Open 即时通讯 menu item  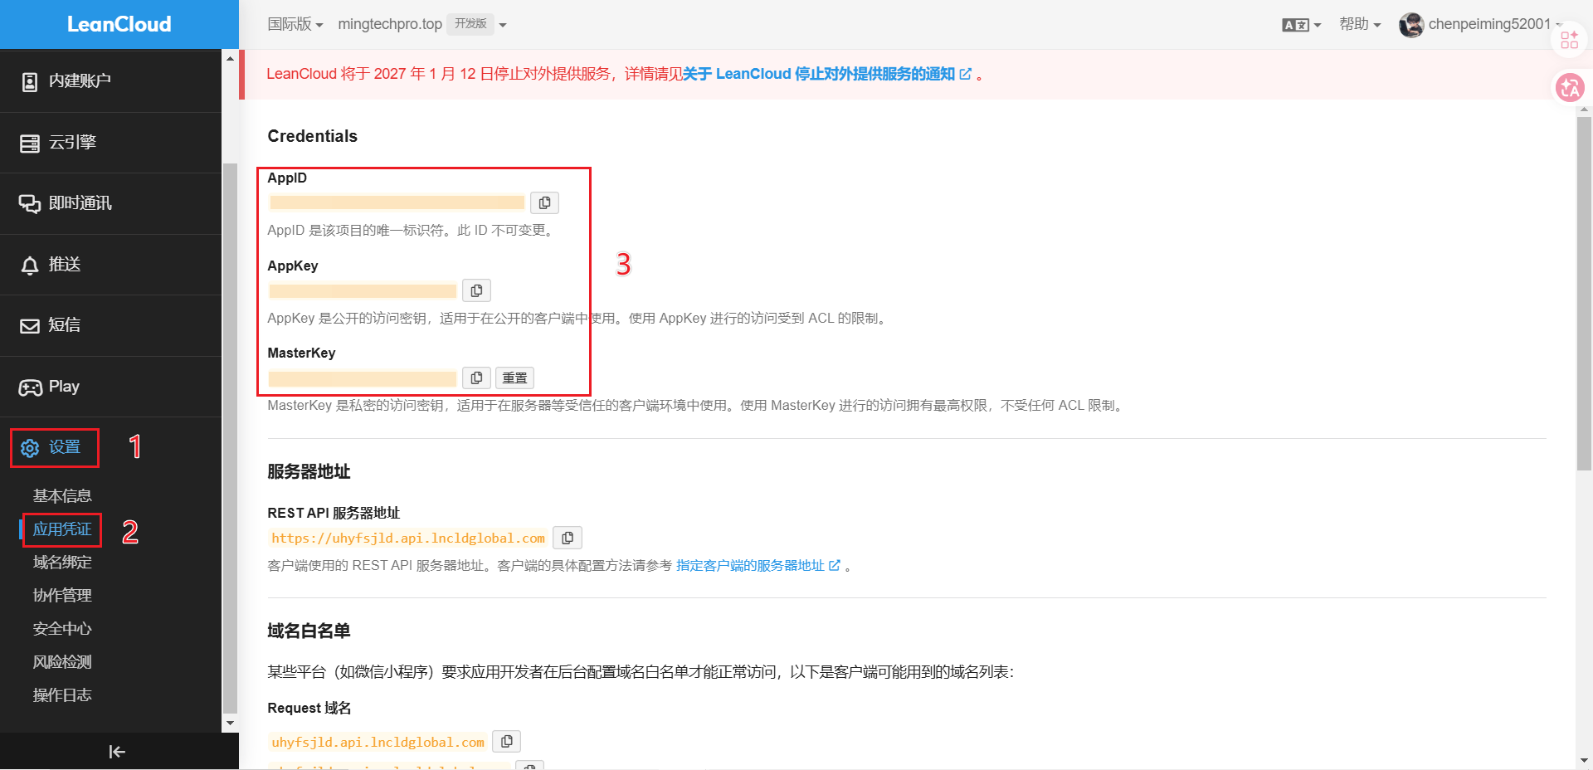click(111, 203)
